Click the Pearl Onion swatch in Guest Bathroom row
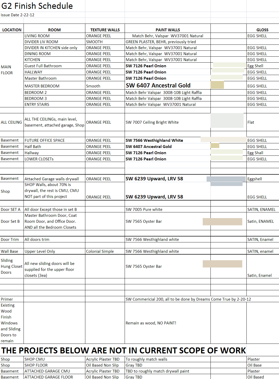The image size is (279, 379). [x=230, y=65]
